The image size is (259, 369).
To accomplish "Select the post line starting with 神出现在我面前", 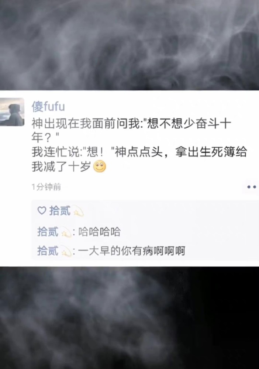I will click(x=131, y=124).
